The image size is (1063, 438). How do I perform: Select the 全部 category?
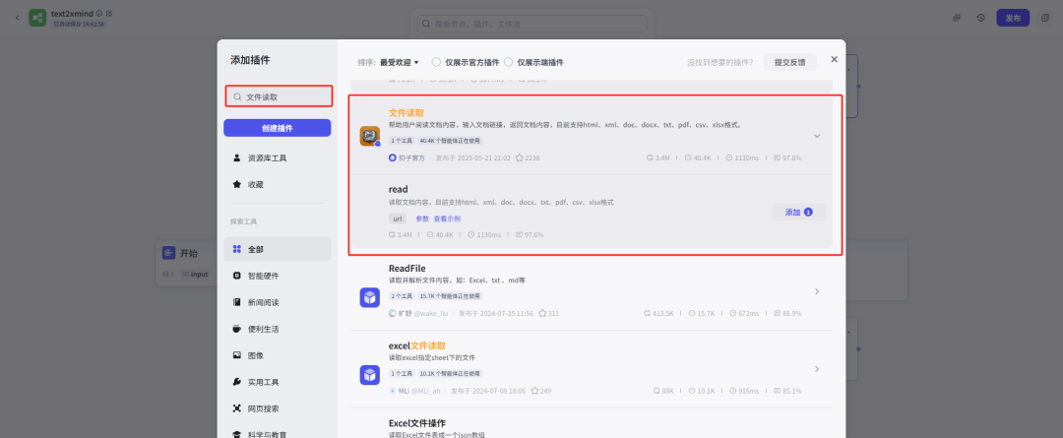pyautogui.click(x=278, y=249)
